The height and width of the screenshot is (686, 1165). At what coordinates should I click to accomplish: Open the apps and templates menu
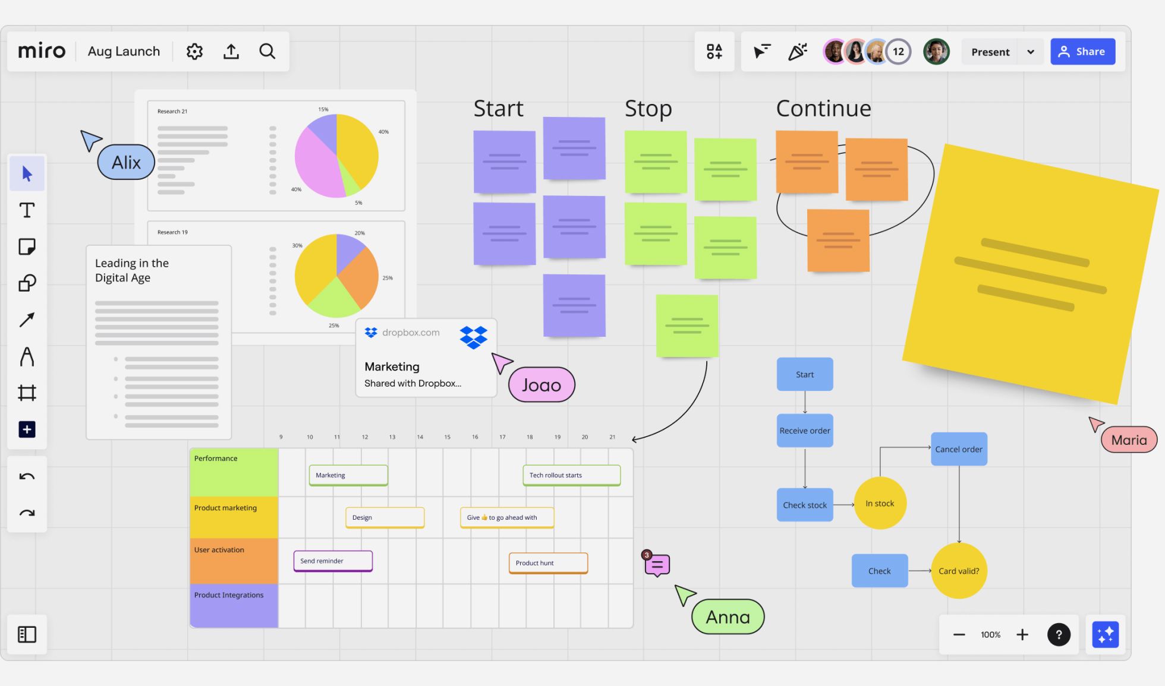pos(714,52)
